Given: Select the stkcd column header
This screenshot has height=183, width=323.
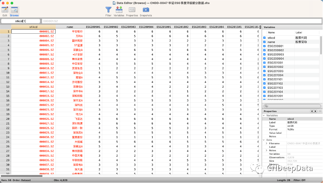Looking at the screenshot, I should 33,27.
